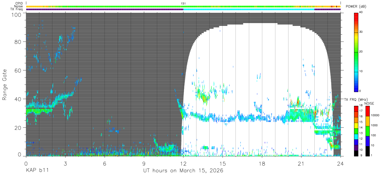Click the power colorbar's red top end
Viewport: 383px width, 177px height.
tap(356, 17)
